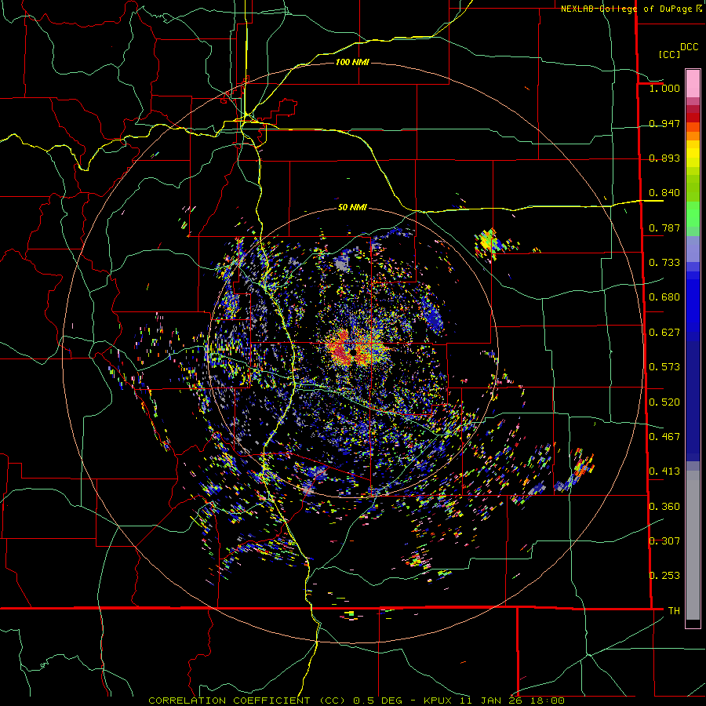This screenshot has height=706, width=706.
Task: Click the black radar site dot at center
Action: 354,351
